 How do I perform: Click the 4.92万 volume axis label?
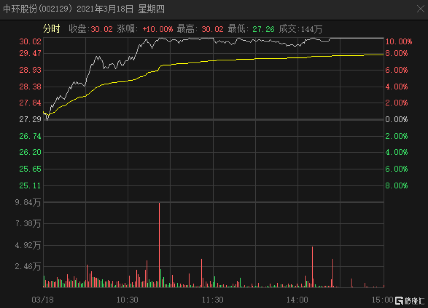point(28,246)
